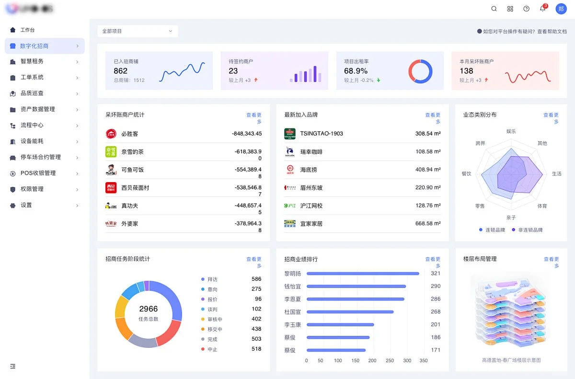Toggle 连锁品牌 legend in radar chart
The width and height of the screenshot is (575, 379).
point(492,230)
